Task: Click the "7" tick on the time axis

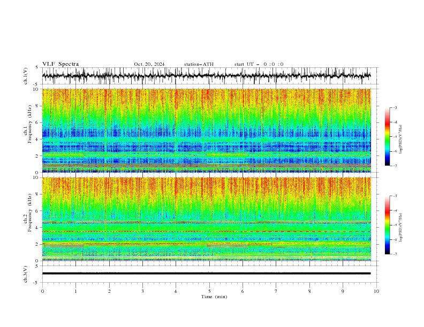Action: 276,291
